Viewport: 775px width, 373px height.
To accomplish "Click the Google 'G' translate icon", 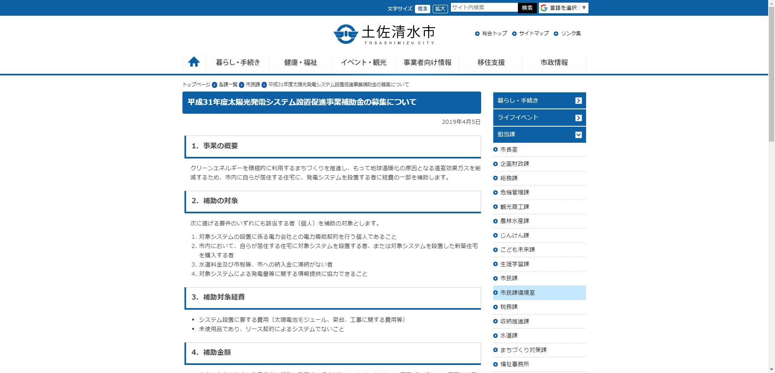I will tap(544, 7).
